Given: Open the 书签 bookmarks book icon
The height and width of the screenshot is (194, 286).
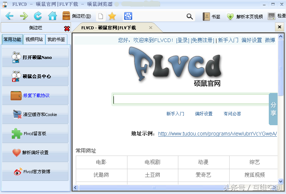Looking at the screenshot, I should click(207, 16).
